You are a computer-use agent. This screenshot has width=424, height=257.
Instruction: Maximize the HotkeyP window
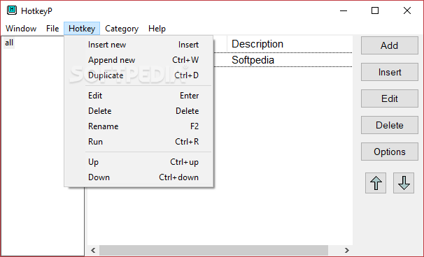pyautogui.click(x=375, y=10)
